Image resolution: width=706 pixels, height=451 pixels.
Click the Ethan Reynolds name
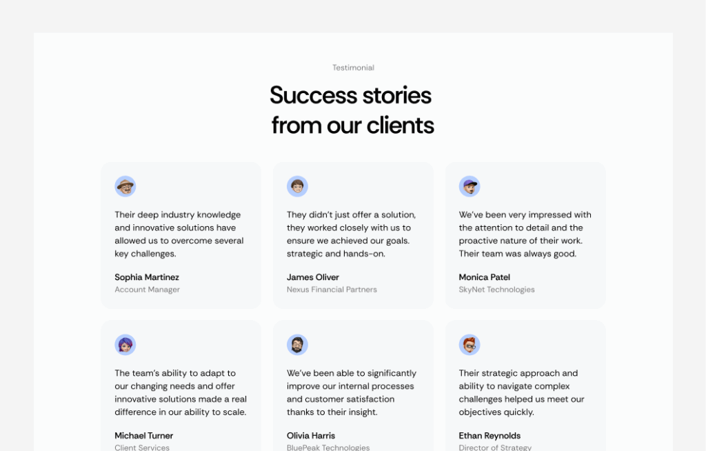[490, 436]
